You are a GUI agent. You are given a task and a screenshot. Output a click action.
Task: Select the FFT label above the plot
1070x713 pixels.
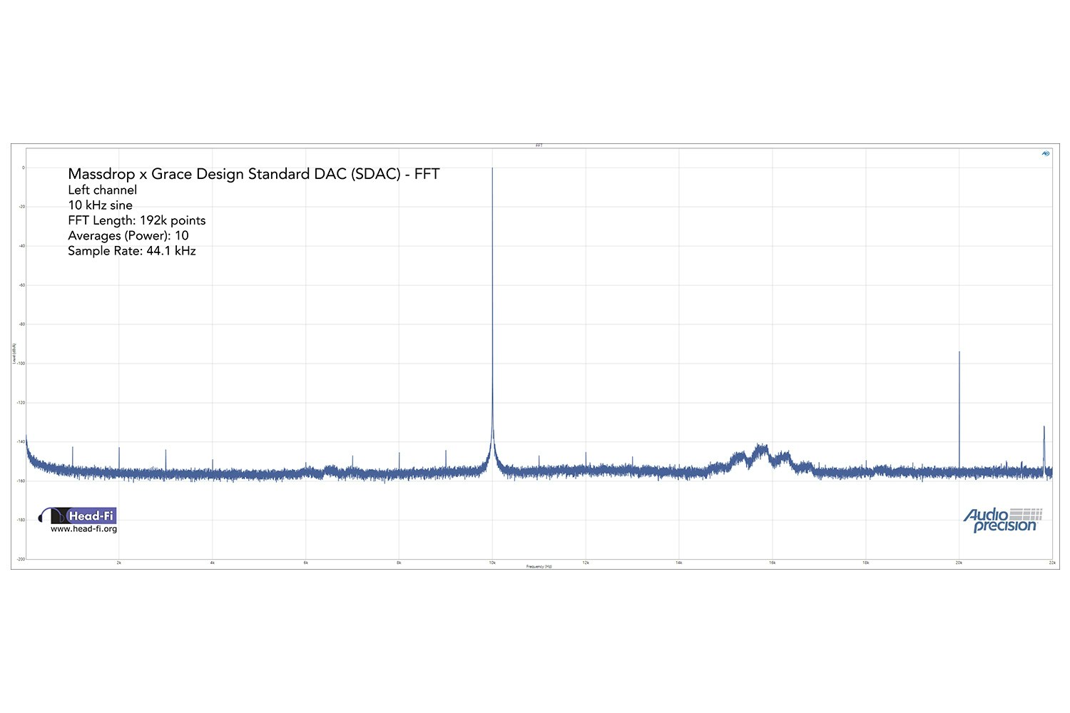tap(540, 145)
